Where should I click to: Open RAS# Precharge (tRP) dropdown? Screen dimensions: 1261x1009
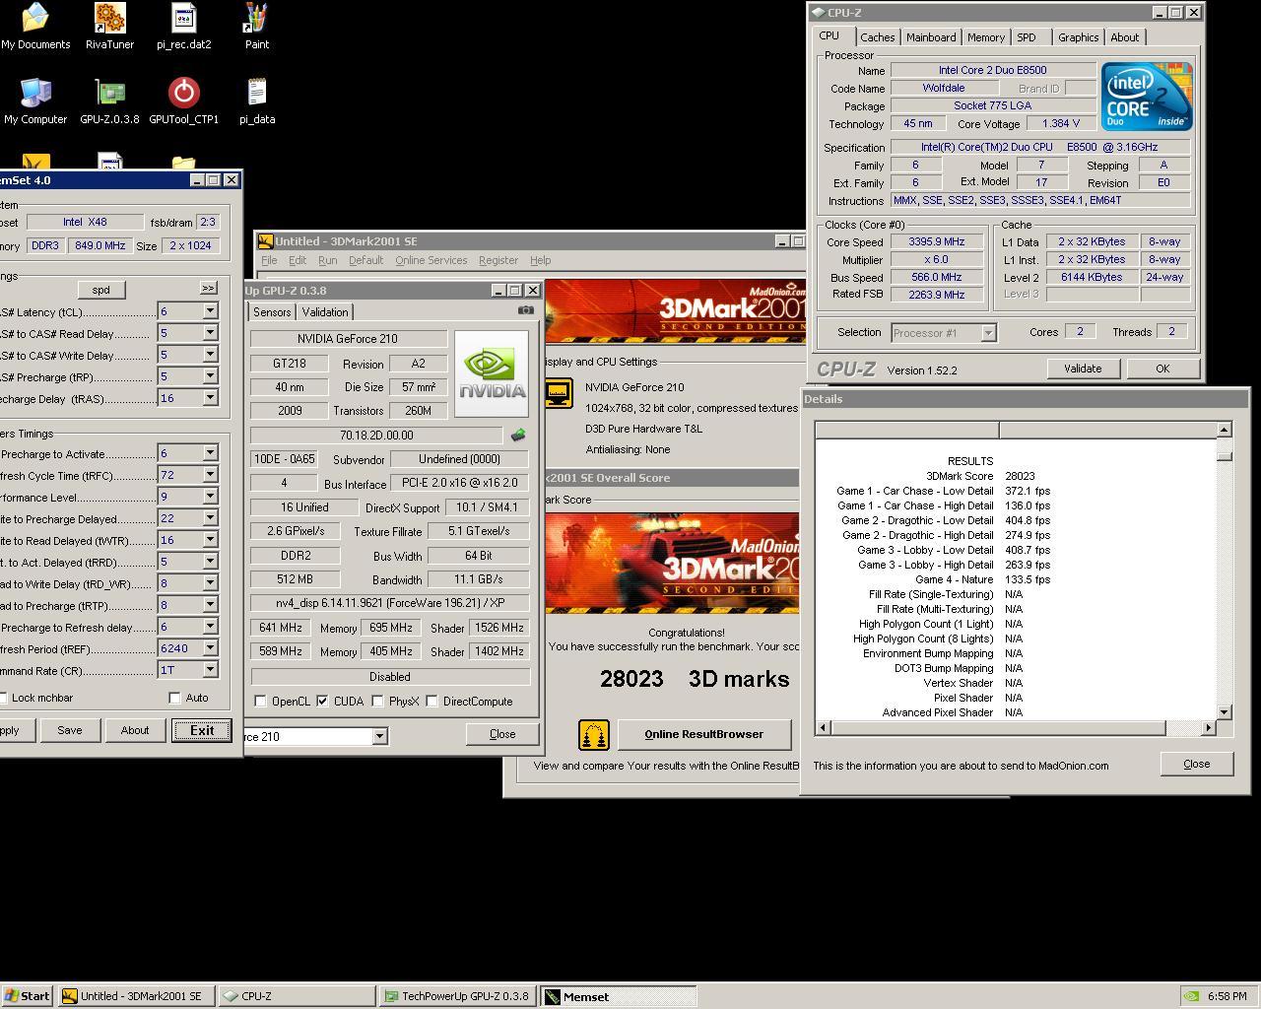(210, 376)
